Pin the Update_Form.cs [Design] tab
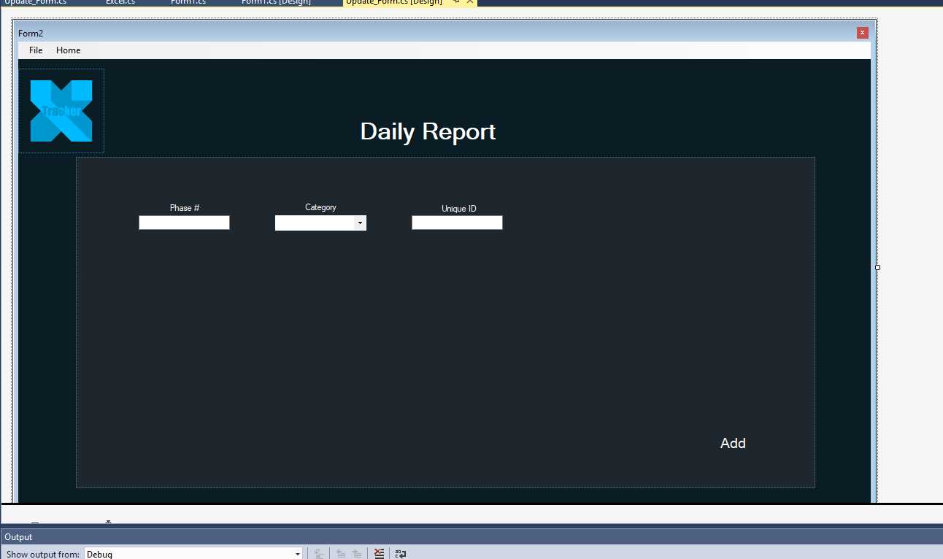943x559 pixels. 456,1
